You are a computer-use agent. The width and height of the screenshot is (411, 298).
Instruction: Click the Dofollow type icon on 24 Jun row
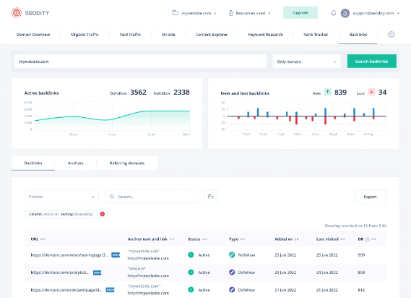232,272
